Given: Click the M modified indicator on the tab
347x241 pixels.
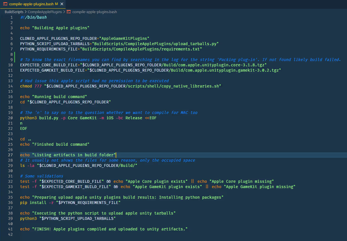Looking at the screenshot, I should (57, 4).
